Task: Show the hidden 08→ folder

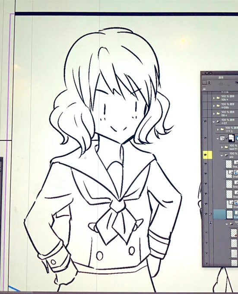Action: pyautogui.click(x=206, y=114)
